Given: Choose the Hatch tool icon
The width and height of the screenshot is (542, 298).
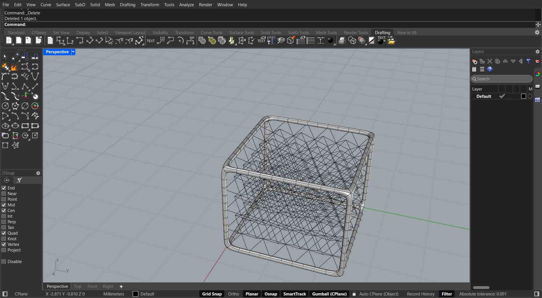Looking at the screenshot, I should 202,41.
